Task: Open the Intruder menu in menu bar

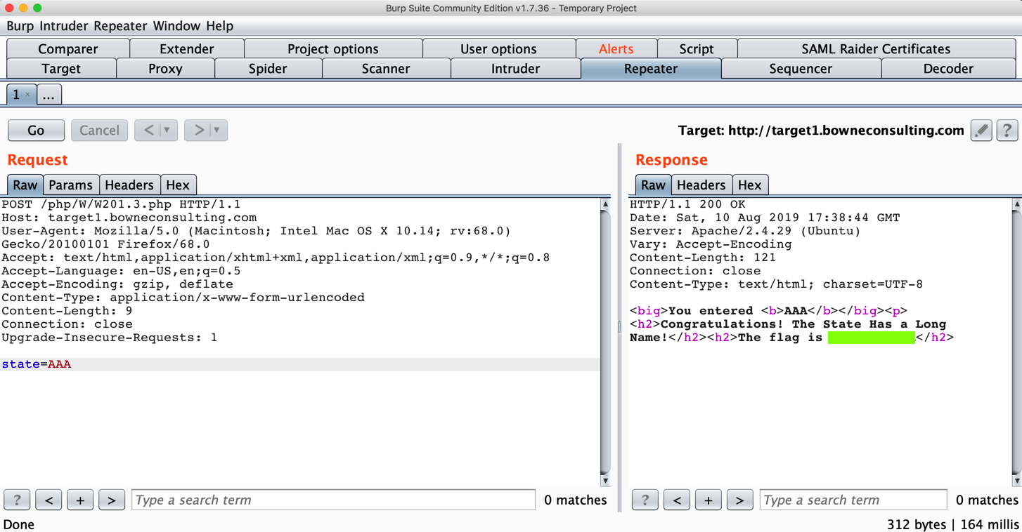Action: tap(63, 26)
